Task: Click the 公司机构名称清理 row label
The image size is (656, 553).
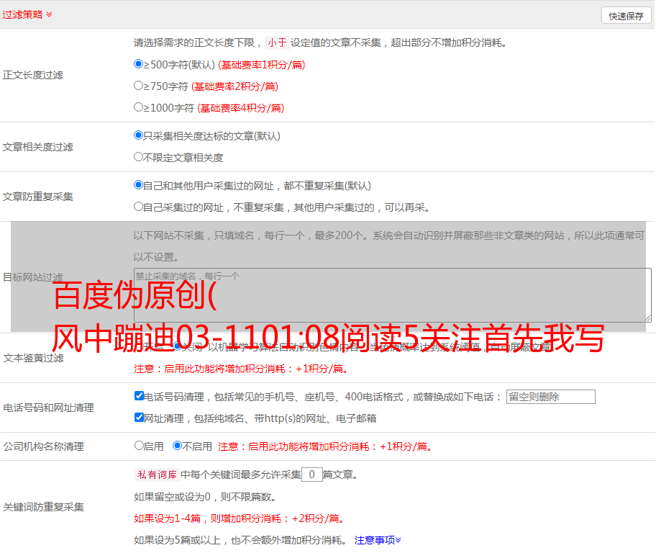Action: click(x=43, y=446)
